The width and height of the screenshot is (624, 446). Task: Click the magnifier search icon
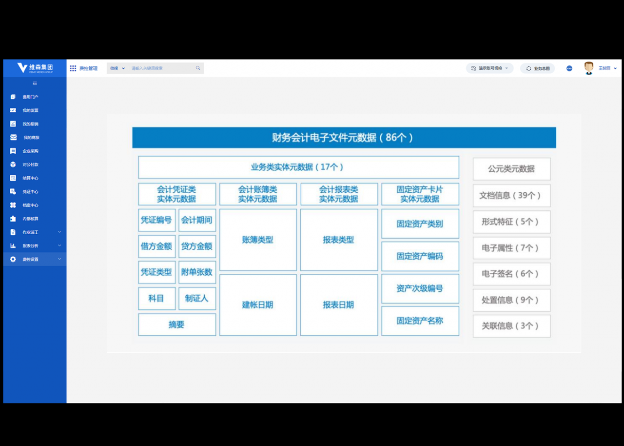(x=198, y=68)
